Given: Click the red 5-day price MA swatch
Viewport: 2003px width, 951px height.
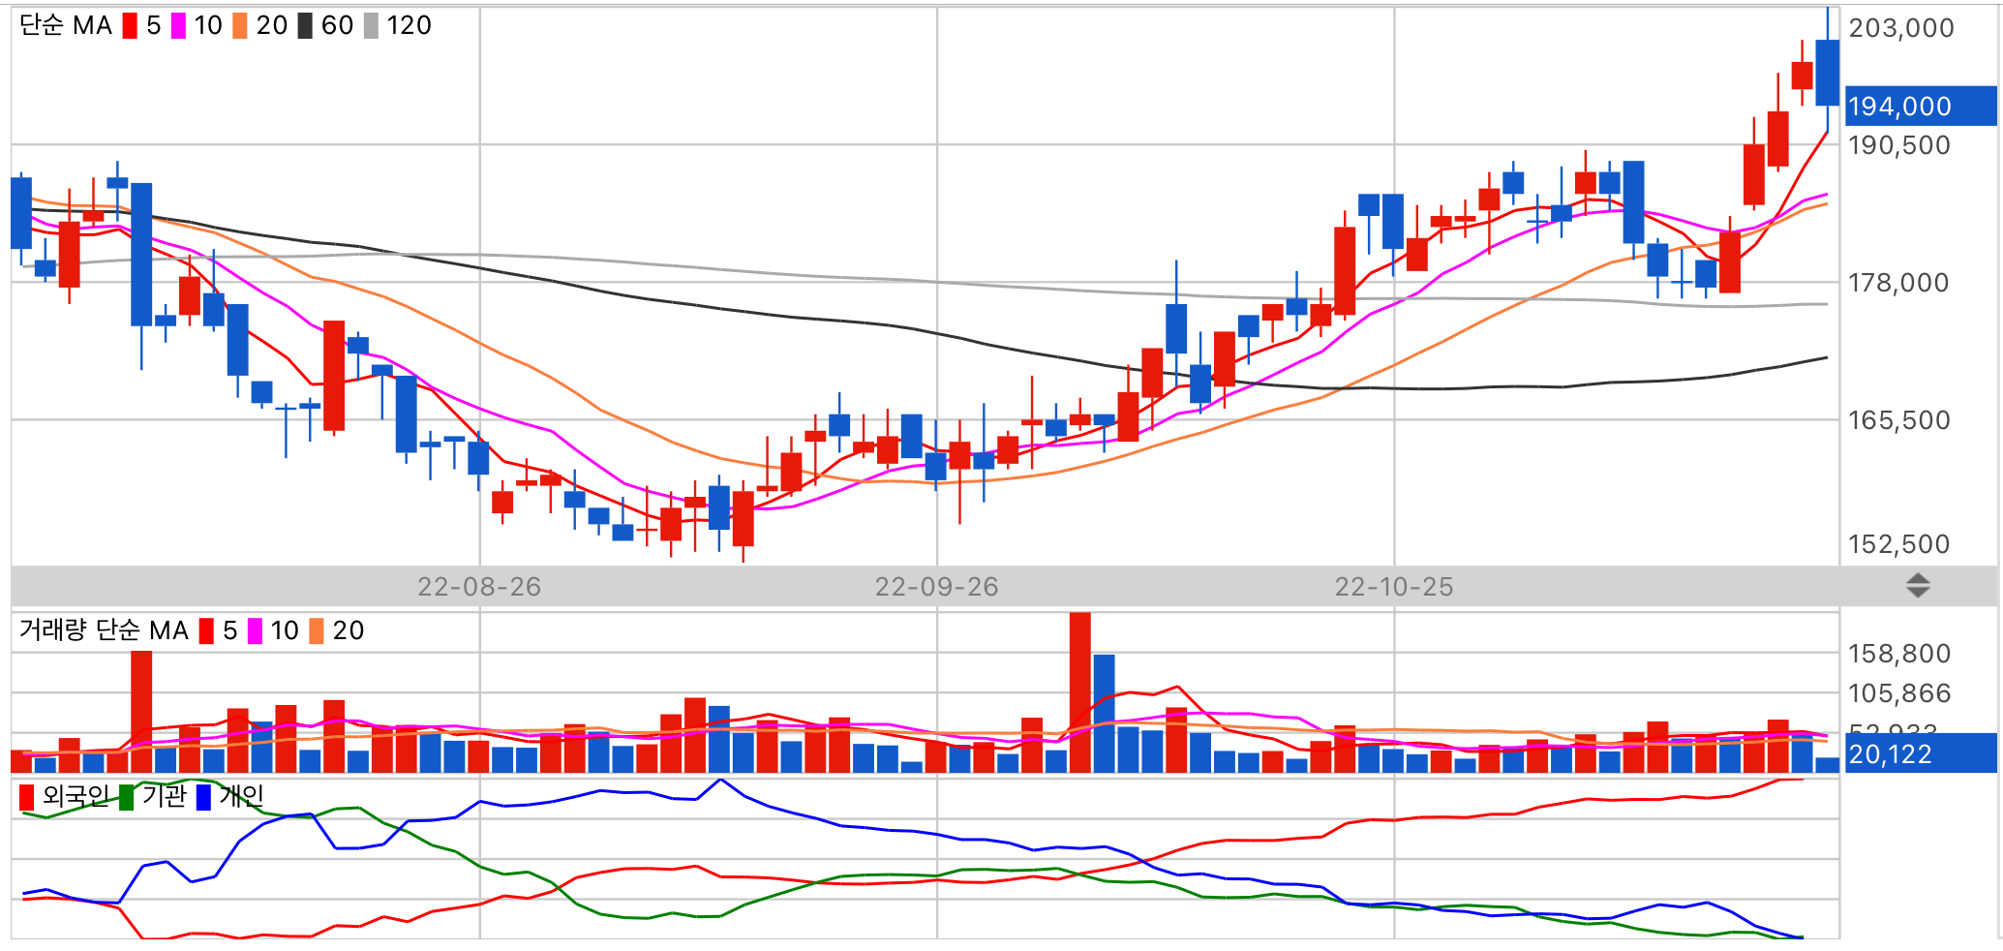Looking at the screenshot, I should coord(130,26).
